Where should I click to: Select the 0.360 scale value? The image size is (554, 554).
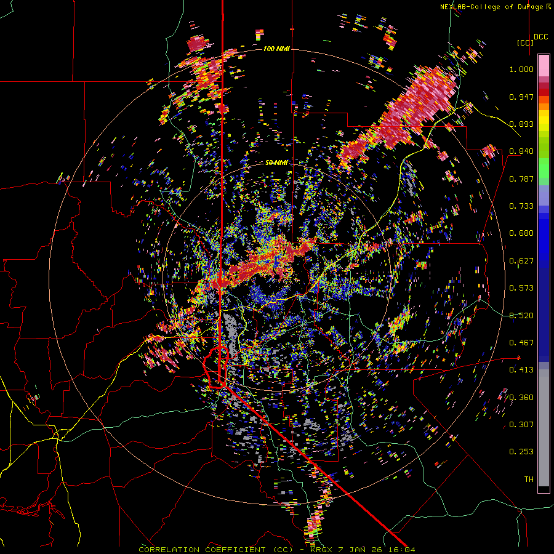click(521, 398)
